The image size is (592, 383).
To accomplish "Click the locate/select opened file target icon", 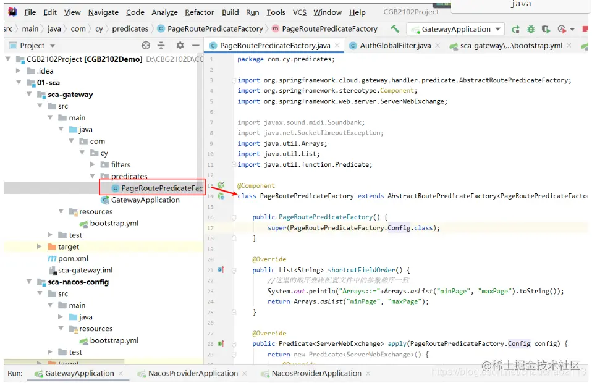I will pos(146,45).
